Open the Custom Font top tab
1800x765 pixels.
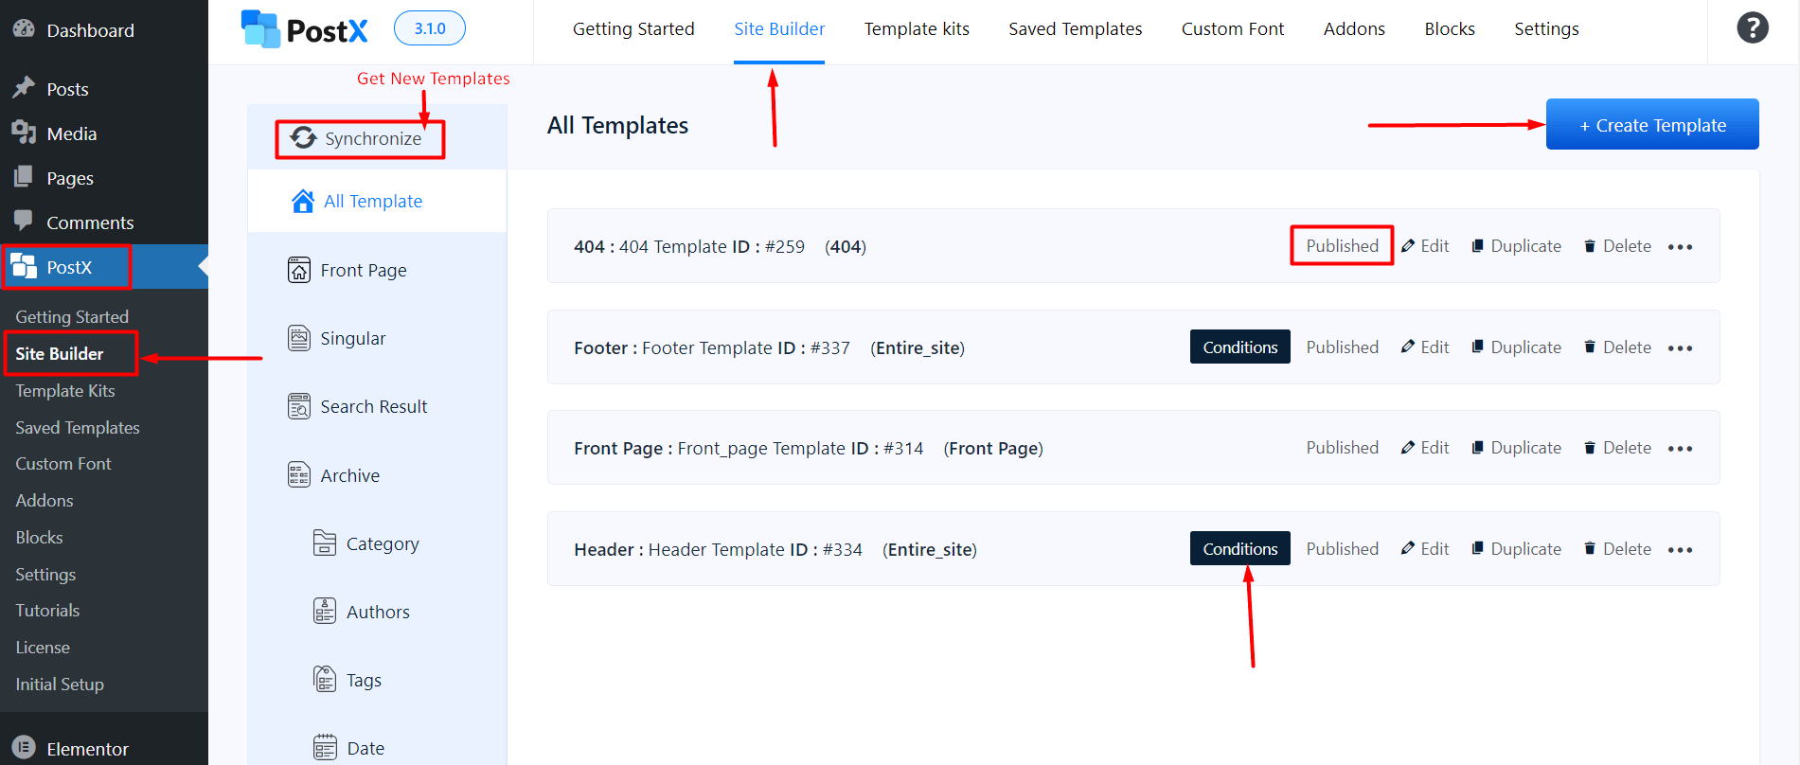click(1233, 29)
